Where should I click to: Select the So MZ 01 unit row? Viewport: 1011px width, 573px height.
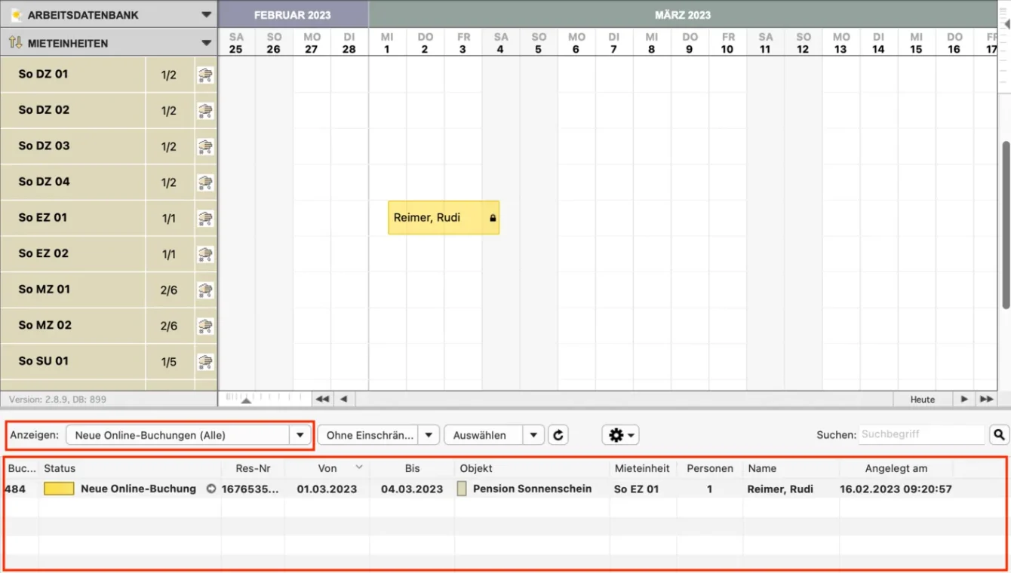(109, 290)
